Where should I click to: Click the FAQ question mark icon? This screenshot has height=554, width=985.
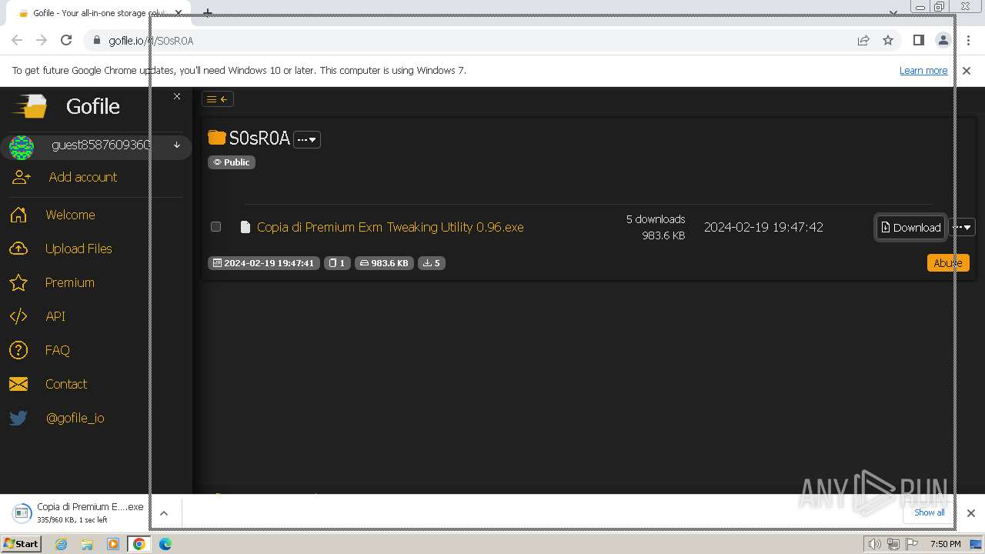(x=18, y=350)
